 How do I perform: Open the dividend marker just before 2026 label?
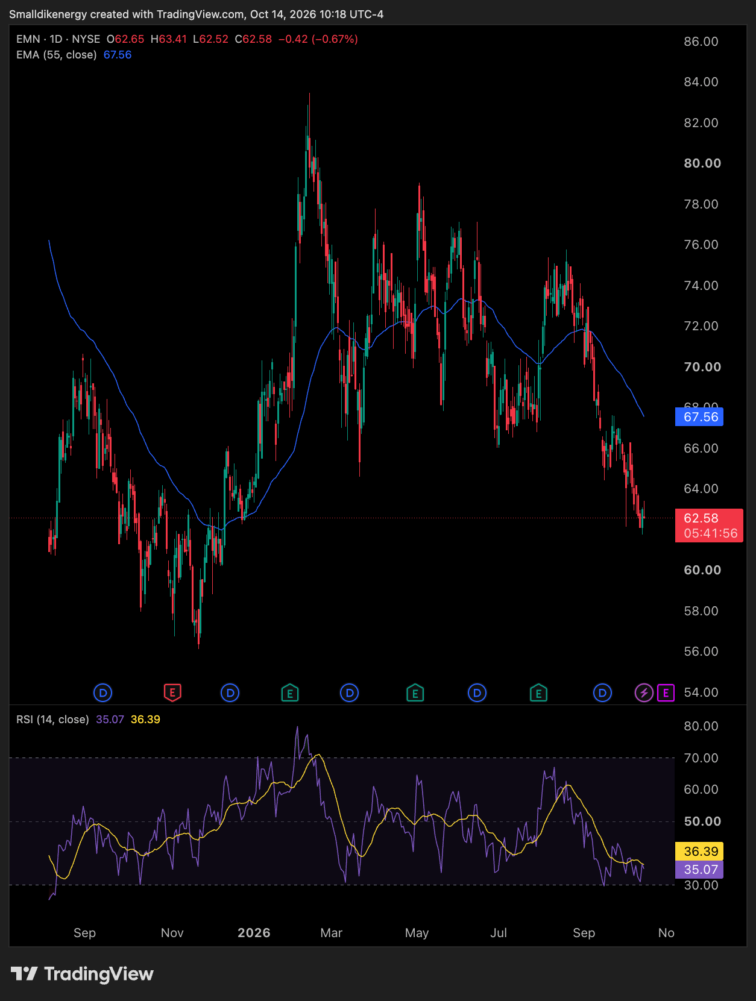pos(230,693)
